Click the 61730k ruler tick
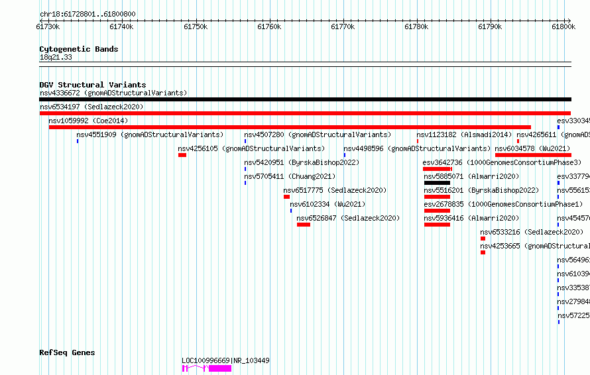The image size is (590, 375). coord(48,27)
